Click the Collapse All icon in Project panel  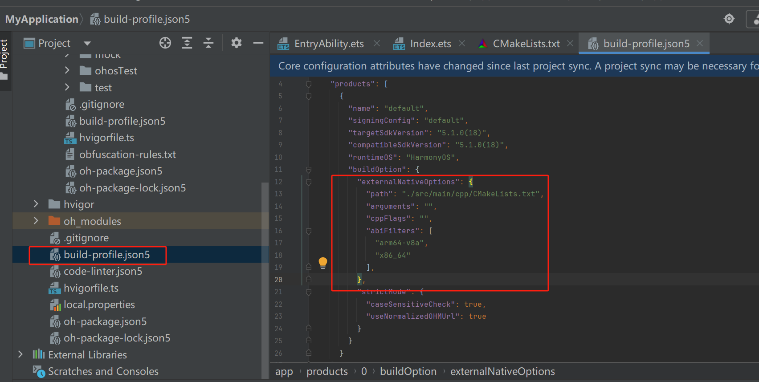pos(208,43)
